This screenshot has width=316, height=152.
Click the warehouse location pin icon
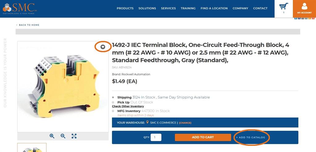tap(148, 122)
